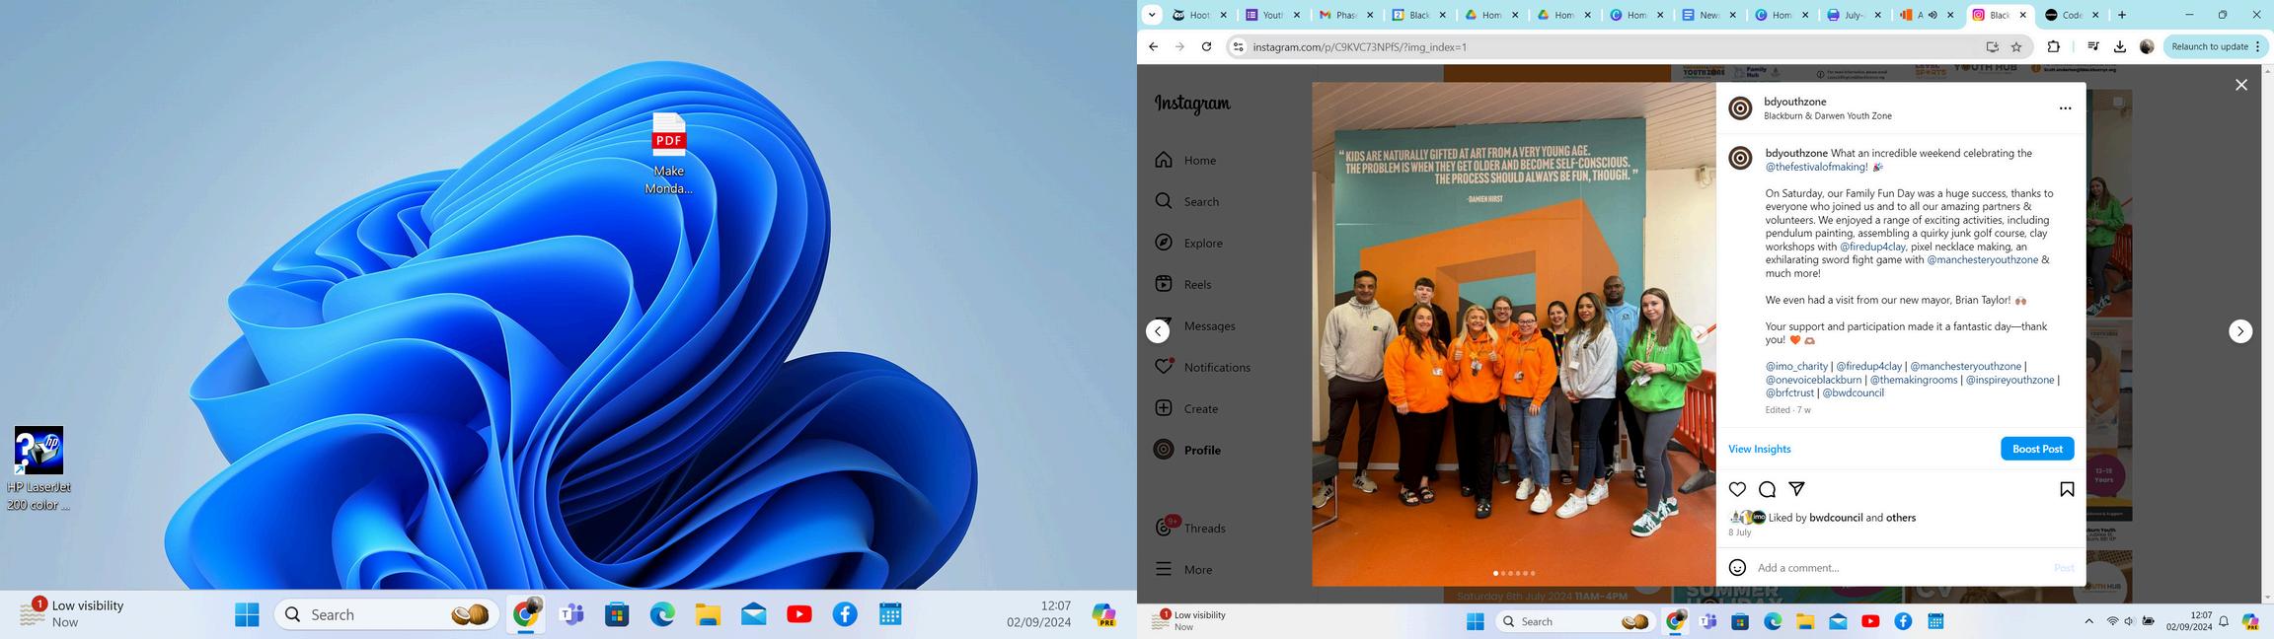Viewport: 2274px width, 639px height.
Task: Open Threads in the Instagram sidebar
Action: coord(1189,528)
